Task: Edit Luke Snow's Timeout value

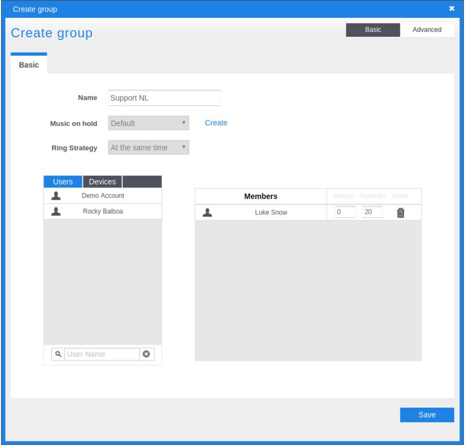Action: [x=372, y=213]
